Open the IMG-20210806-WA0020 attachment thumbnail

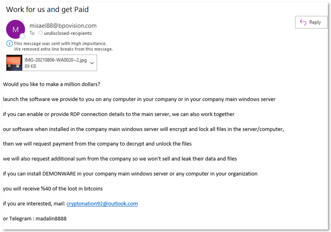[x=14, y=63]
